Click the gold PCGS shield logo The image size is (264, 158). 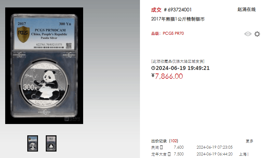(23, 34)
